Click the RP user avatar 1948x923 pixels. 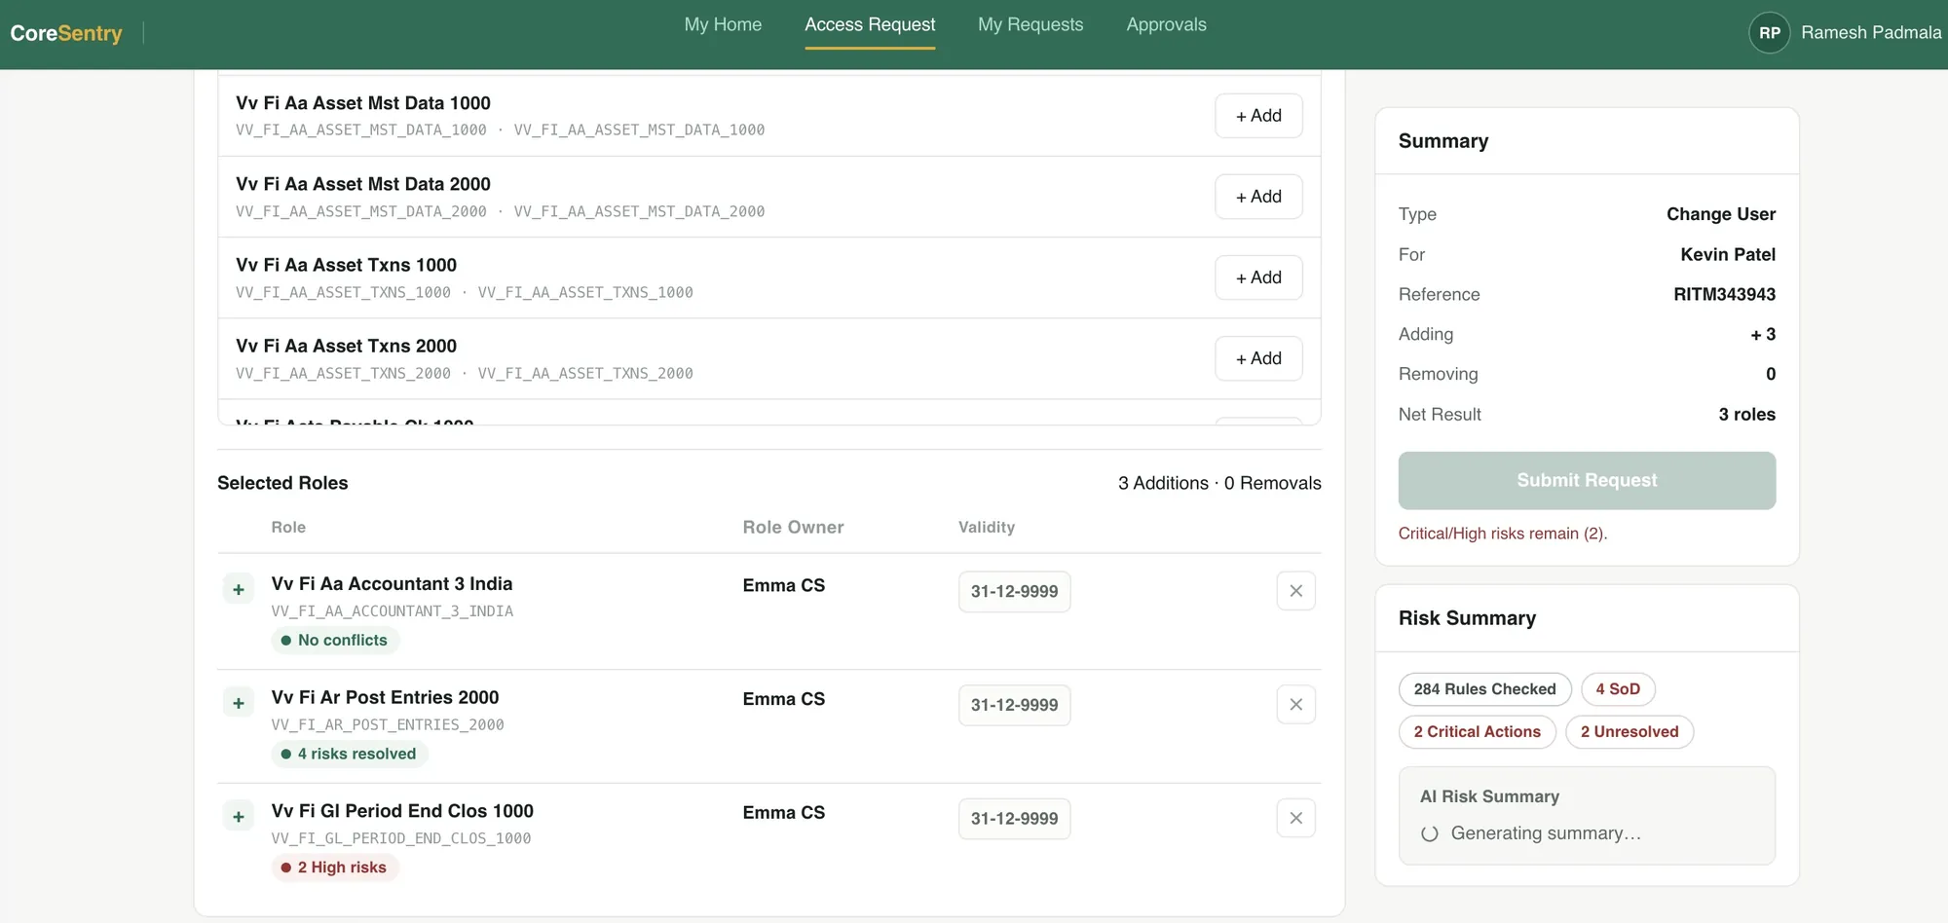point(1770,33)
